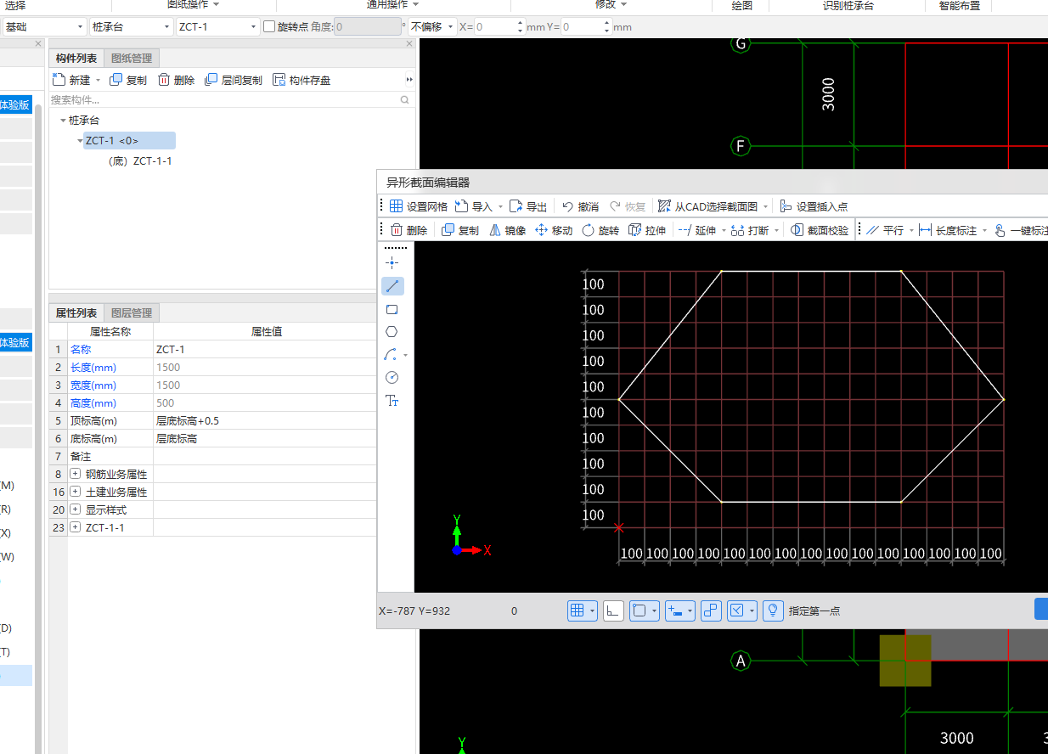
Task: Run 截面校验 section check
Action: coord(820,230)
